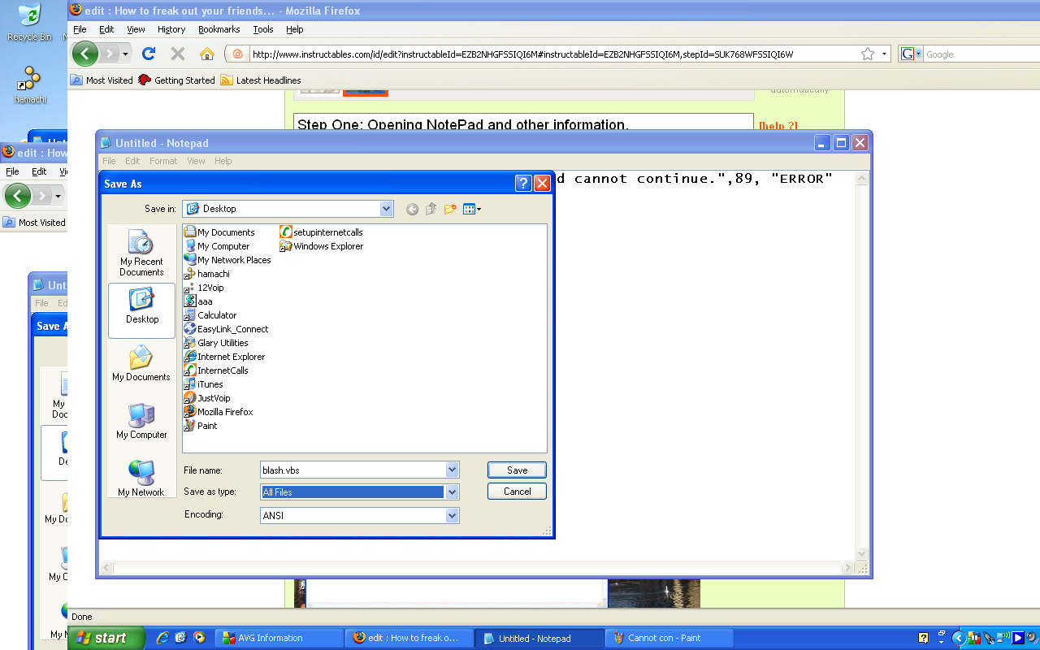This screenshot has height=650, width=1040.
Task: Open Firefox Help menu
Action: 295,29
